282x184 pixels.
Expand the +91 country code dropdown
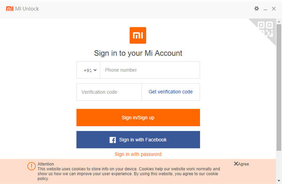click(90, 70)
